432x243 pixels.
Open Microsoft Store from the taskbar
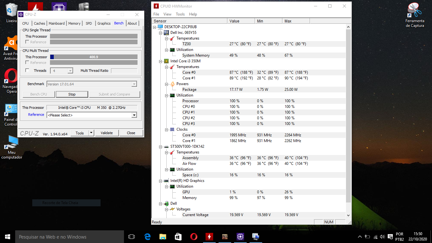178,237
